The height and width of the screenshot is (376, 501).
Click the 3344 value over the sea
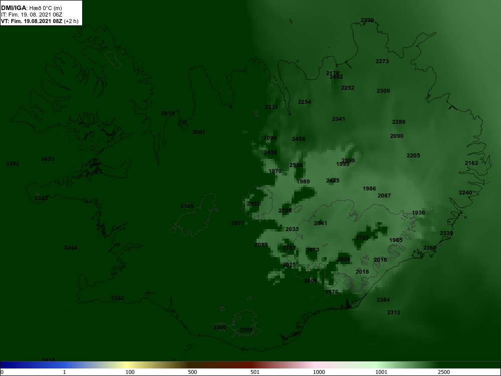click(x=71, y=248)
